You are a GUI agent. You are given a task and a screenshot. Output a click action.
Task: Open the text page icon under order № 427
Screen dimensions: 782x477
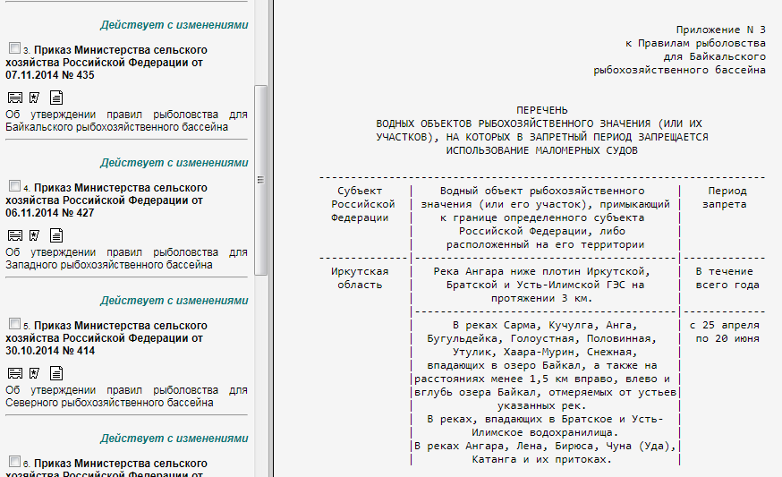click(x=55, y=235)
